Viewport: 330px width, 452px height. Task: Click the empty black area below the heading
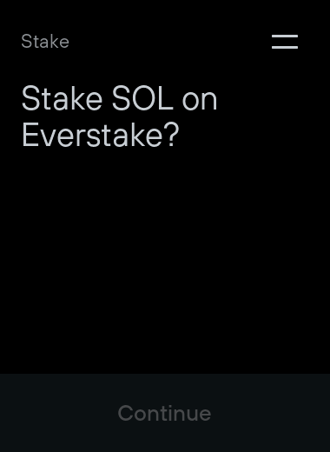click(165, 261)
